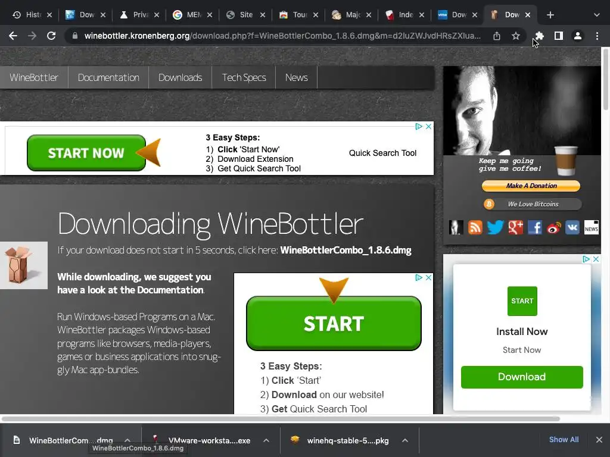View site security lock info
610x457 pixels.
click(x=75, y=36)
